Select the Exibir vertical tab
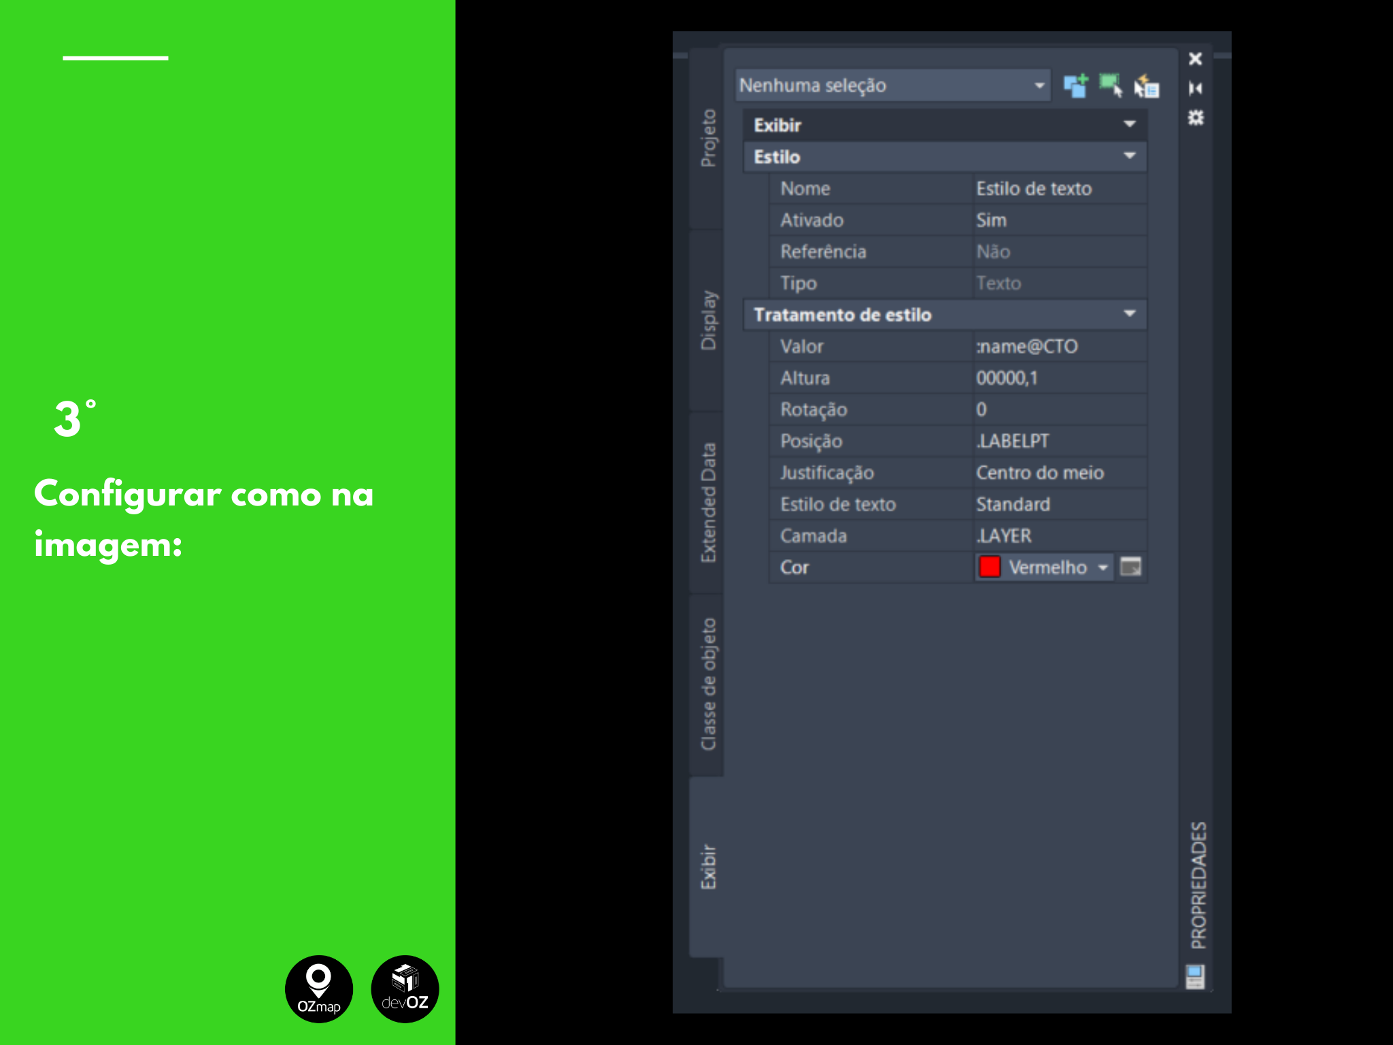This screenshot has width=1393, height=1045. coord(707,867)
